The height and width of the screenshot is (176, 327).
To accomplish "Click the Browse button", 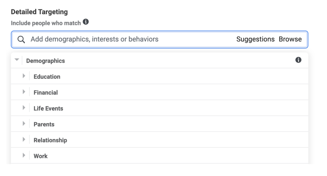I will tap(290, 39).
